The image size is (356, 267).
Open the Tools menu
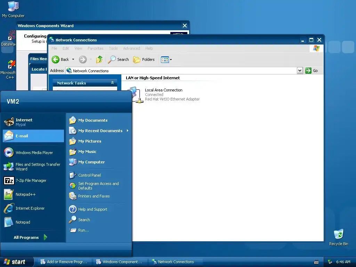(x=113, y=48)
